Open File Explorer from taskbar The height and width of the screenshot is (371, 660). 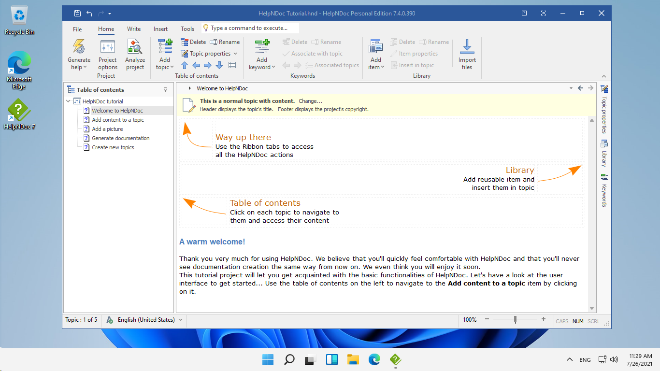(353, 359)
